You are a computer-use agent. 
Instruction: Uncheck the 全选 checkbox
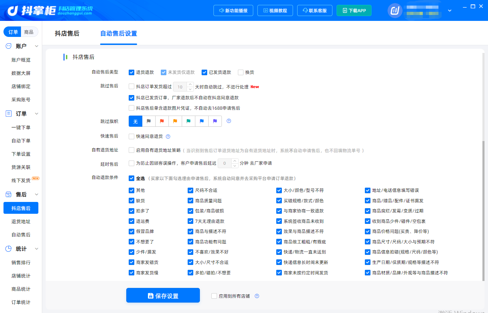(x=132, y=178)
